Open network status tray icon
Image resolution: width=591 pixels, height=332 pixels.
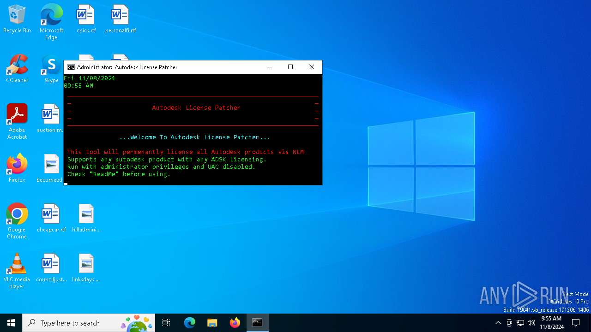pos(520,323)
